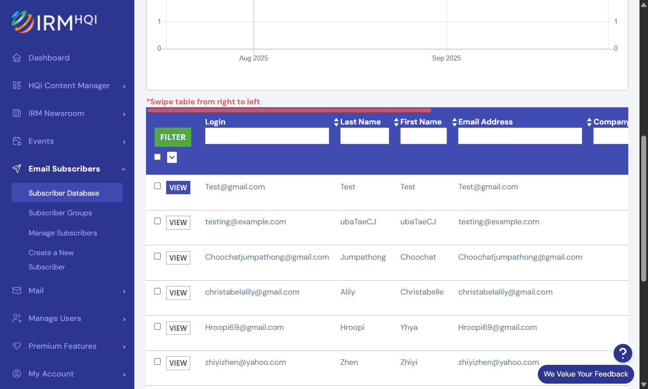Check the Choochatjumpathong@gmail.com row checkbox
648x389 pixels.
157,256
